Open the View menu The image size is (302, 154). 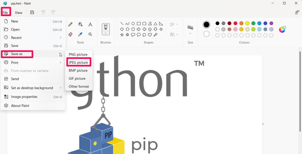[x=18, y=12]
